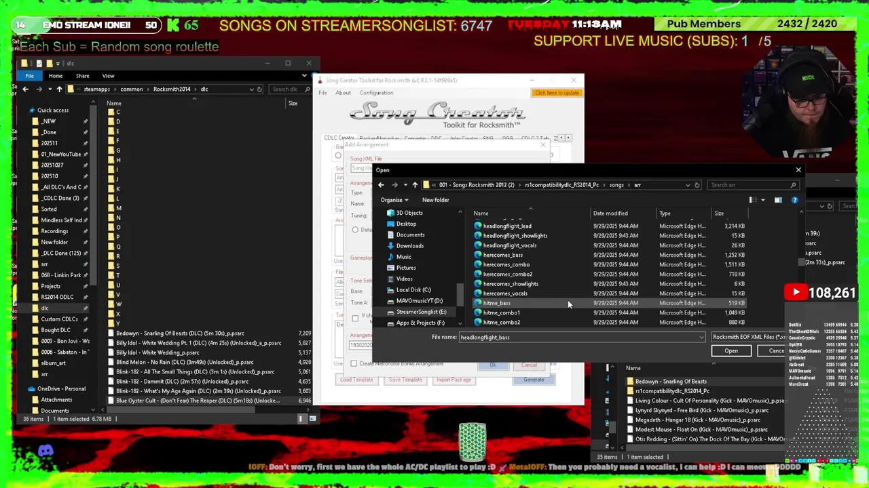
Task: Click the toolkit's Click here to update button
Action: (557, 93)
